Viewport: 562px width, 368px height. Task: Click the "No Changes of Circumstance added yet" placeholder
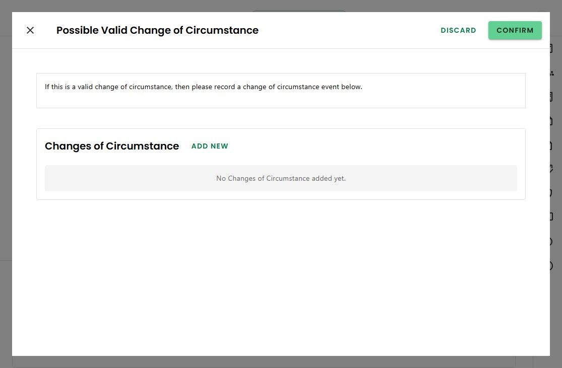281,178
